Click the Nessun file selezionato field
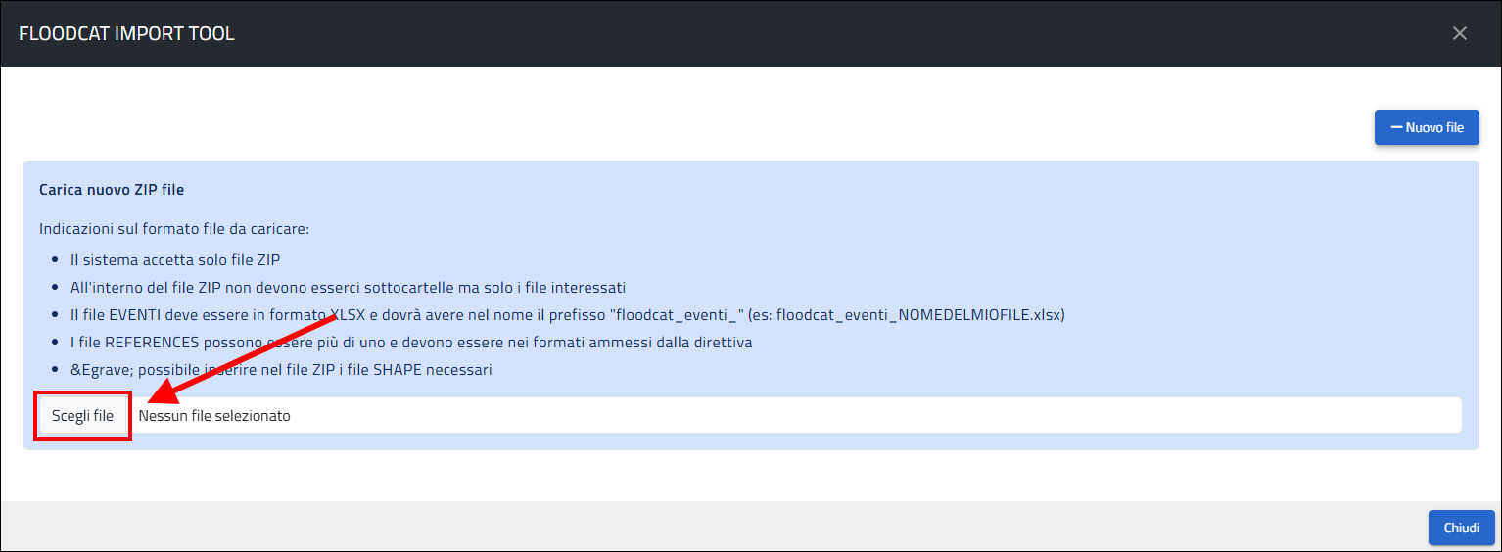Image resolution: width=1502 pixels, height=552 pixels. coord(215,416)
